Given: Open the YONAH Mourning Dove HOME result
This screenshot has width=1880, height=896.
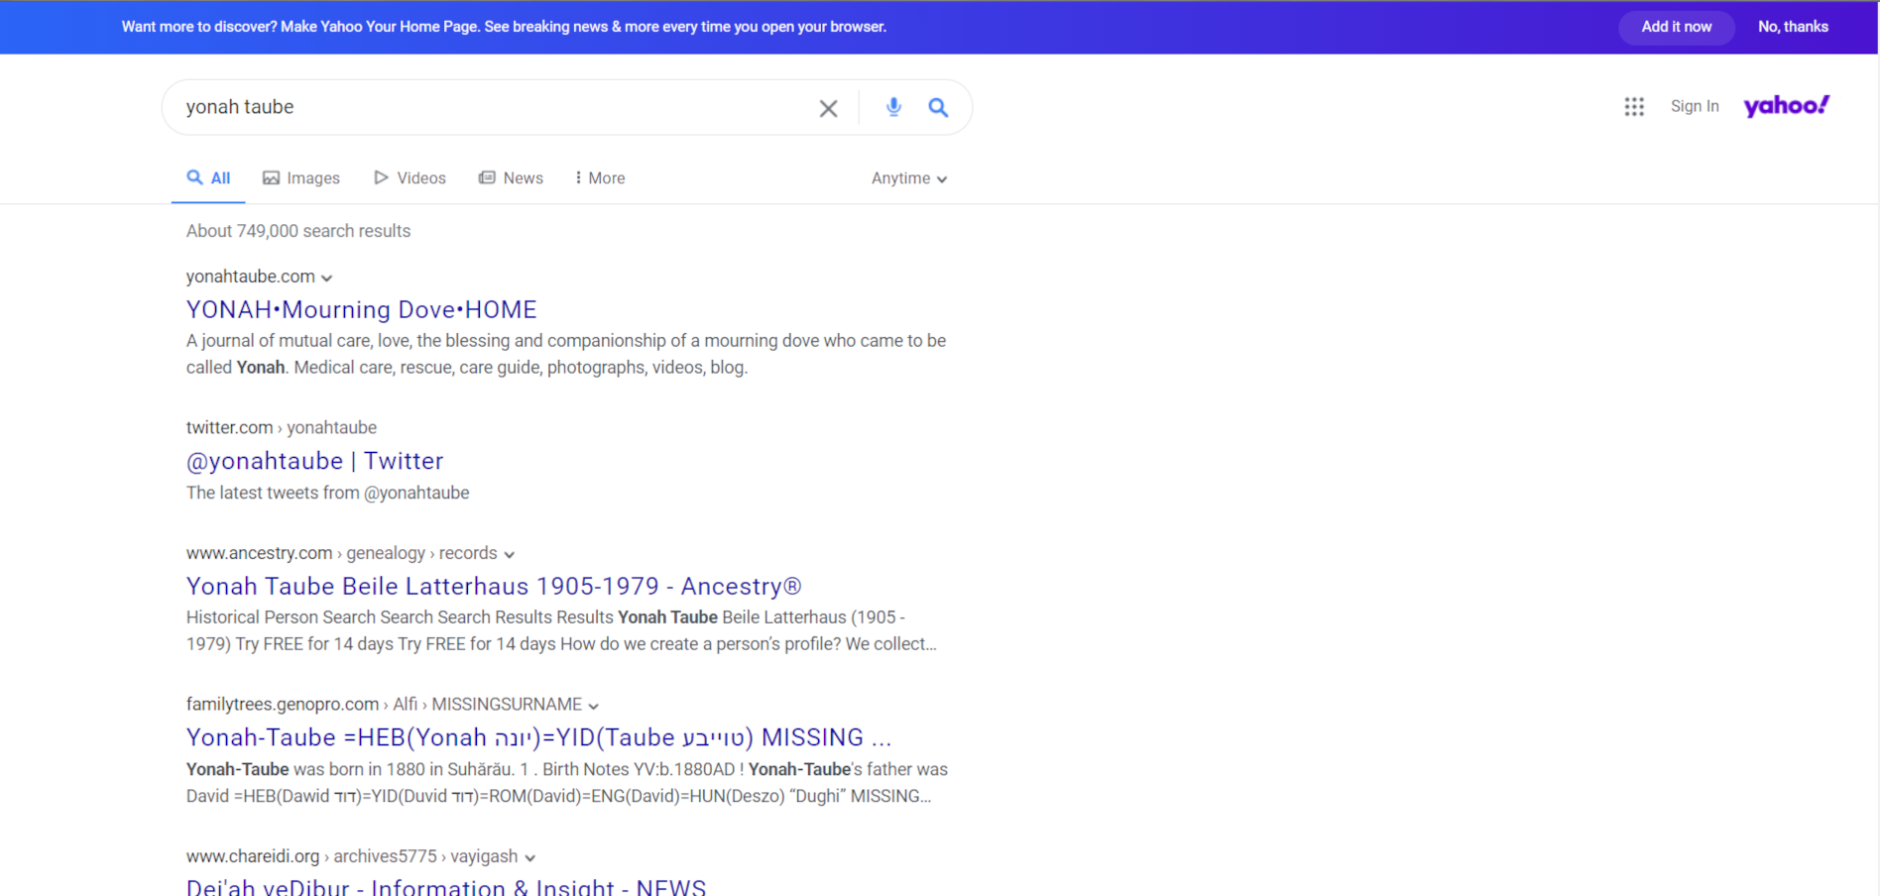Looking at the screenshot, I should pos(361,310).
